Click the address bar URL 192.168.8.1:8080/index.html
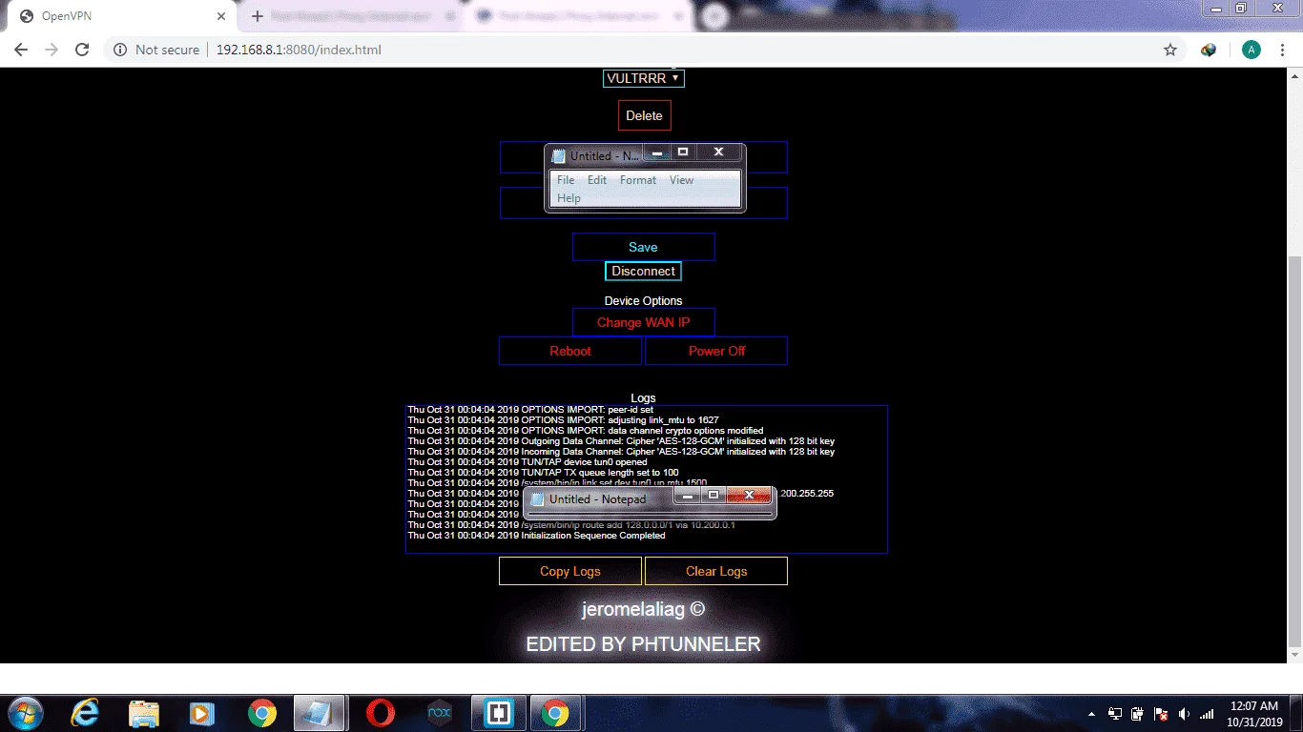Viewport: 1303px width, 732px height. pyautogui.click(x=299, y=50)
